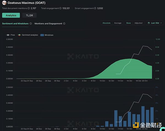This screenshot has height=131, width=165.
Task: Show info for Sentiment and Mindshare
Action: pyautogui.click(x=31, y=23)
